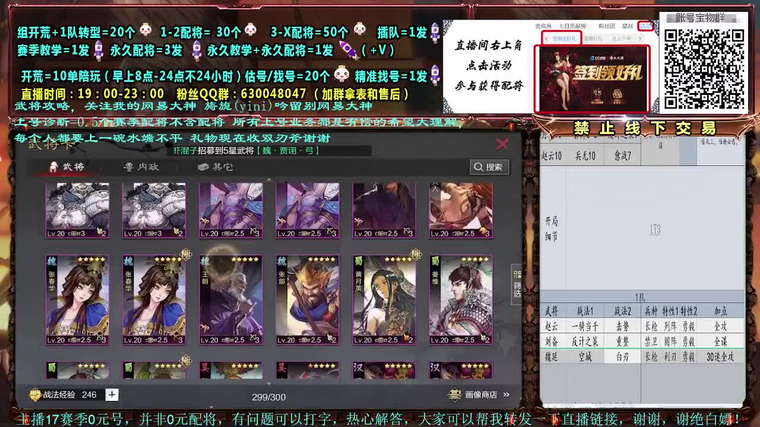Switch to the 武将 tab

(x=68, y=167)
